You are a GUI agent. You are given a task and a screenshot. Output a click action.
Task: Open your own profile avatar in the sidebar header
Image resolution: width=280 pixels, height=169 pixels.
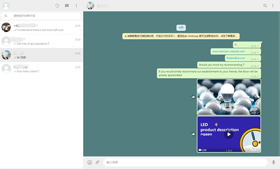coord(6,6)
